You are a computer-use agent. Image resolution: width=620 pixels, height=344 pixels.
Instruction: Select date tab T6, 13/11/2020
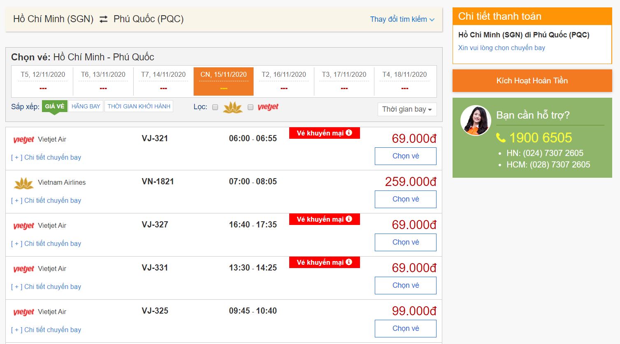click(103, 81)
